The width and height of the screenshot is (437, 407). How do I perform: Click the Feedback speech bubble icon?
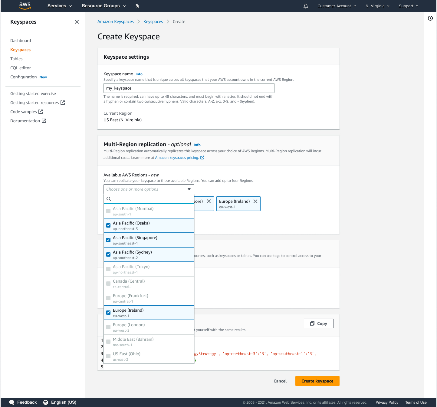click(x=11, y=402)
